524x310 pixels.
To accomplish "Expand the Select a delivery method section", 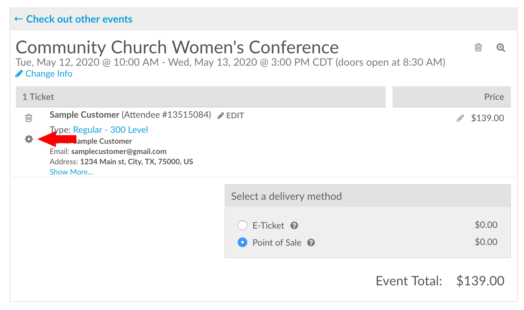I will tap(286, 196).
